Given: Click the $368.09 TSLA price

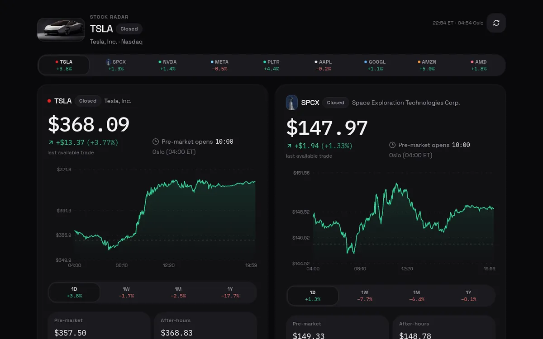Looking at the screenshot, I should (89, 124).
